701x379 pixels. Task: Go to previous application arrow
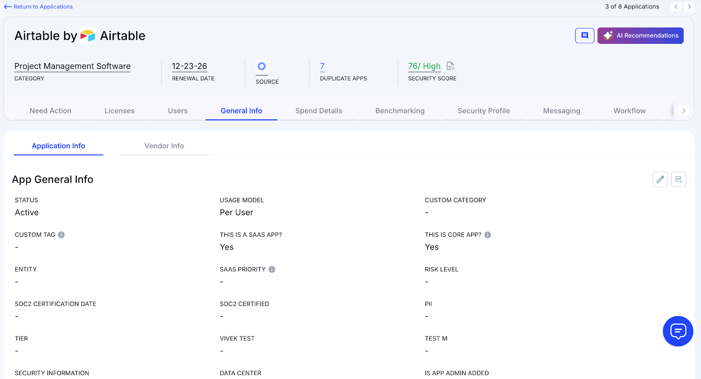click(x=676, y=7)
